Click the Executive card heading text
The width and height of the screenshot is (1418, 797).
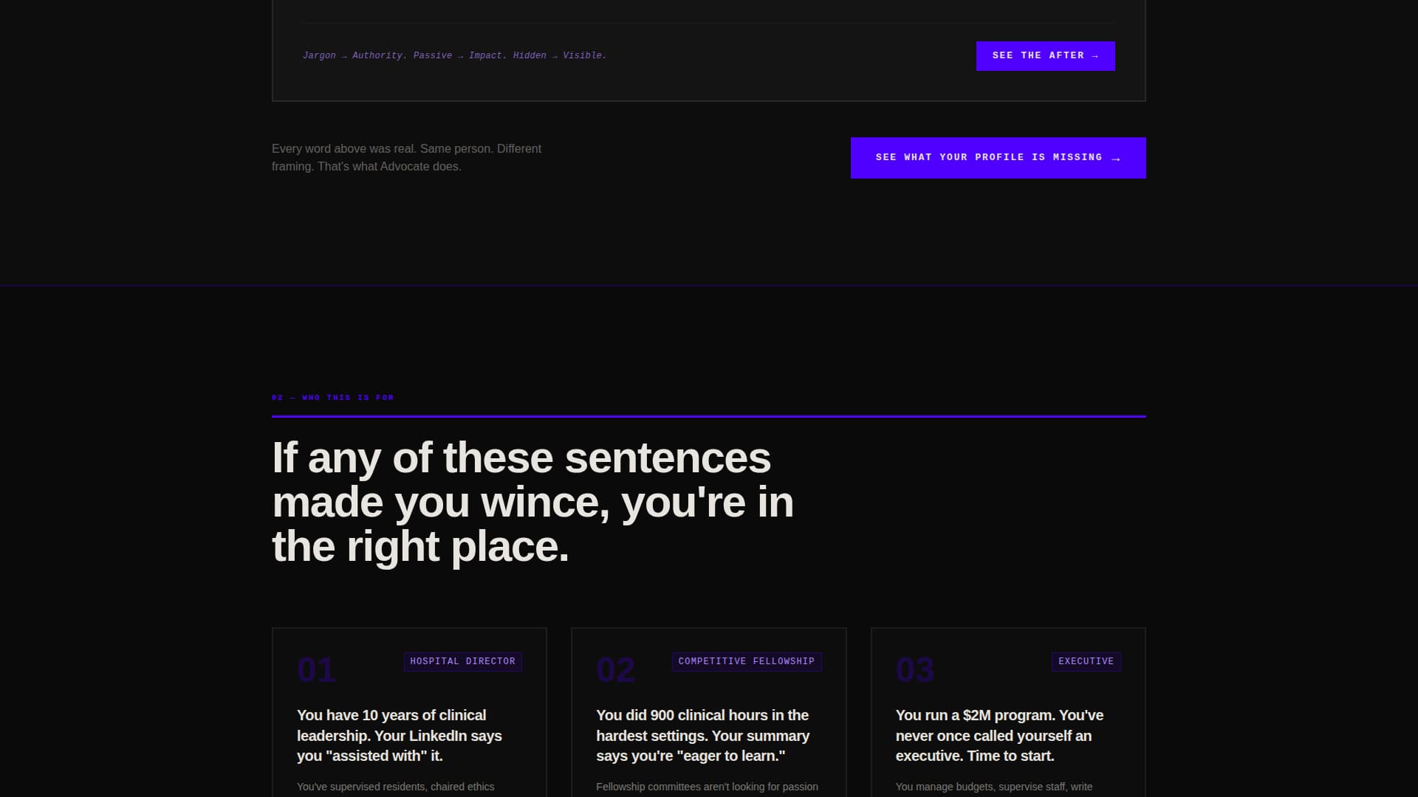point(999,735)
